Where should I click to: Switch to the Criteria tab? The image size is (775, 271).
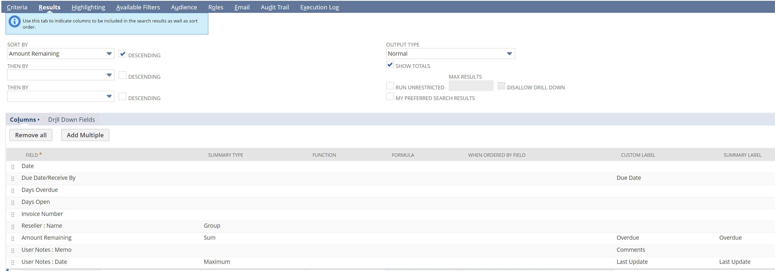(x=17, y=7)
